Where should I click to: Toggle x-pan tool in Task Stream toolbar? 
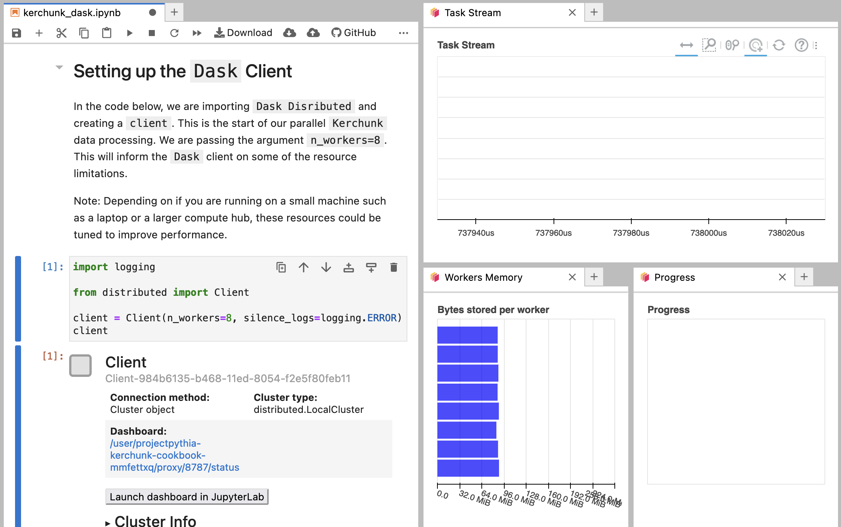(686, 45)
